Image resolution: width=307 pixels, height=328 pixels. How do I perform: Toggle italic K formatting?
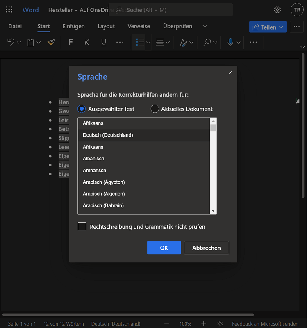(87, 42)
